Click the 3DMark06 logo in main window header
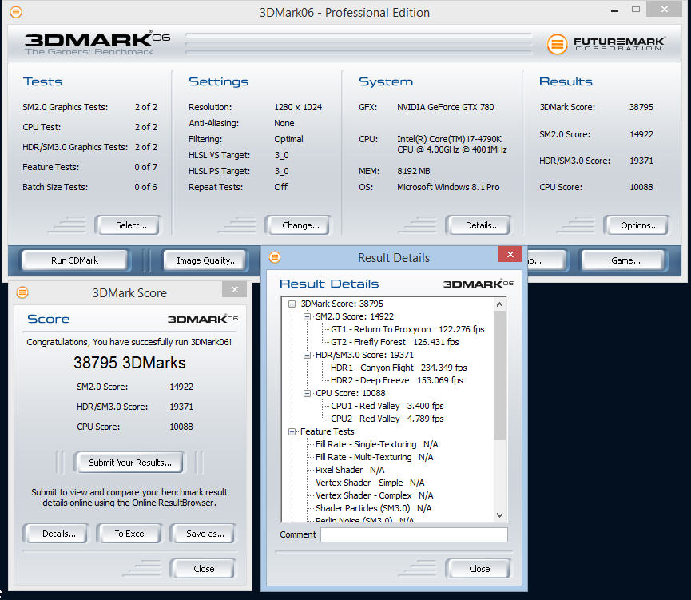Screen dimensions: 691x600 (x=97, y=43)
